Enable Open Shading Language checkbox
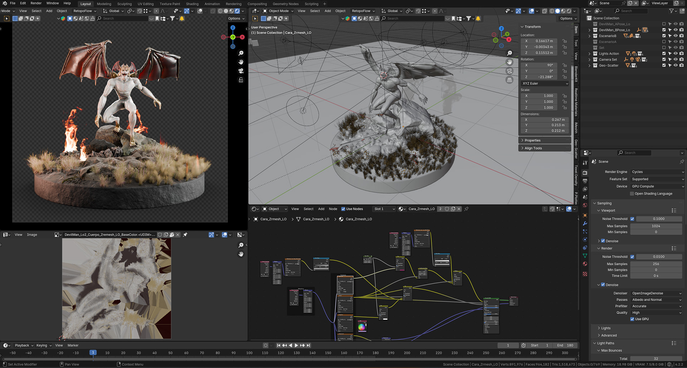 [632, 194]
